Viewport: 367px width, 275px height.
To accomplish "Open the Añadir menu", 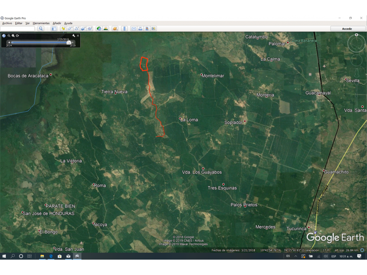I will tap(57, 23).
